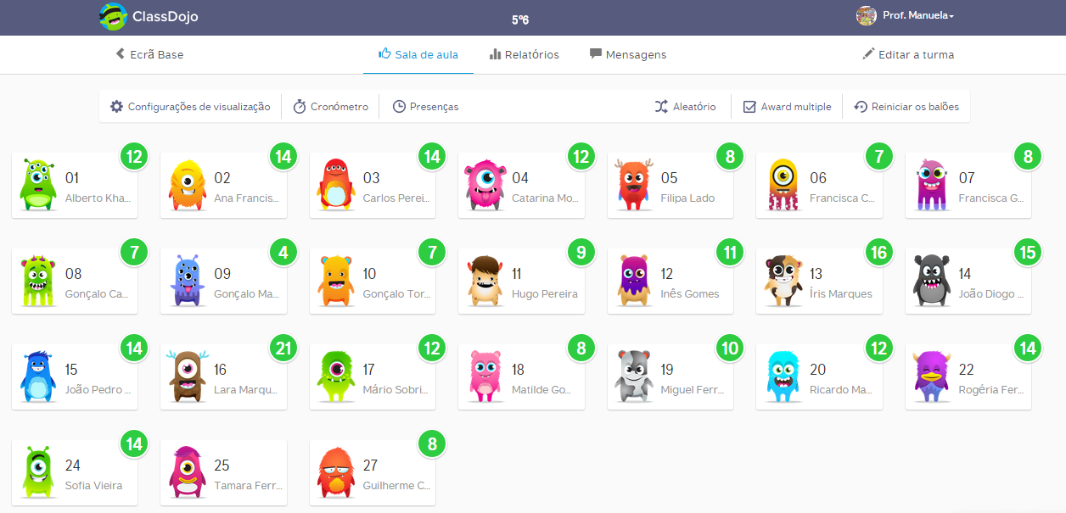The image size is (1066, 513).
Task: Open the Mensagens tab
Action: pyautogui.click(x=628, y=54)
